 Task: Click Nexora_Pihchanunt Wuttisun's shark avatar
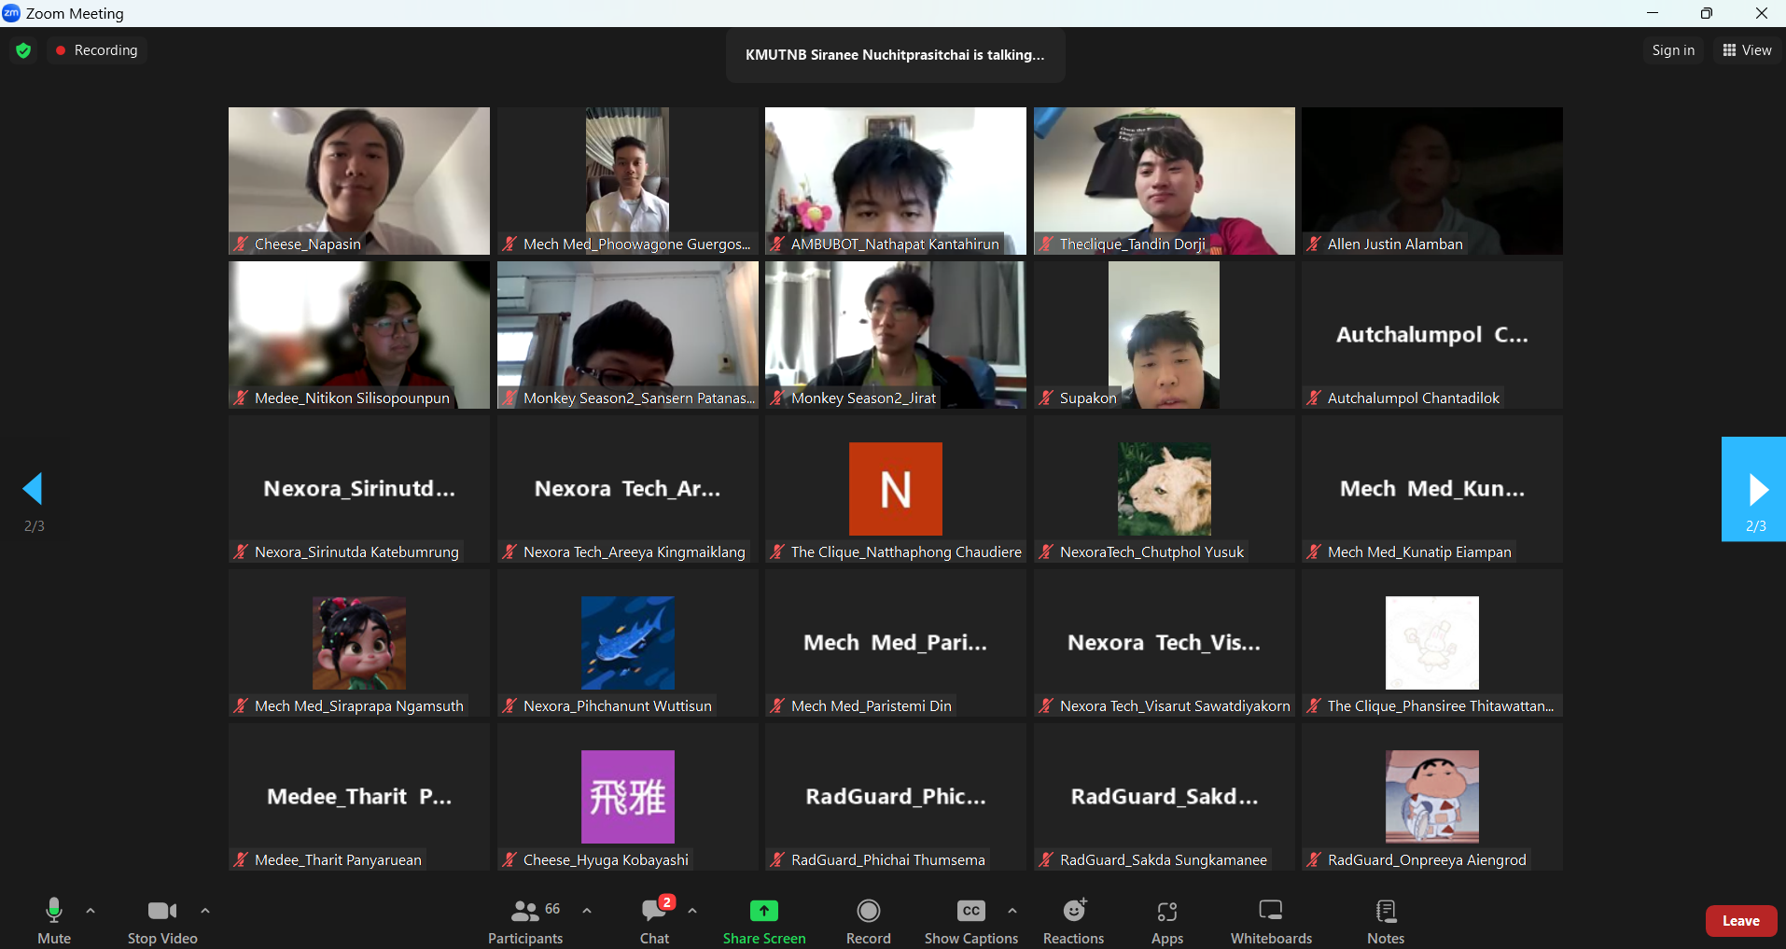[628, 643]
